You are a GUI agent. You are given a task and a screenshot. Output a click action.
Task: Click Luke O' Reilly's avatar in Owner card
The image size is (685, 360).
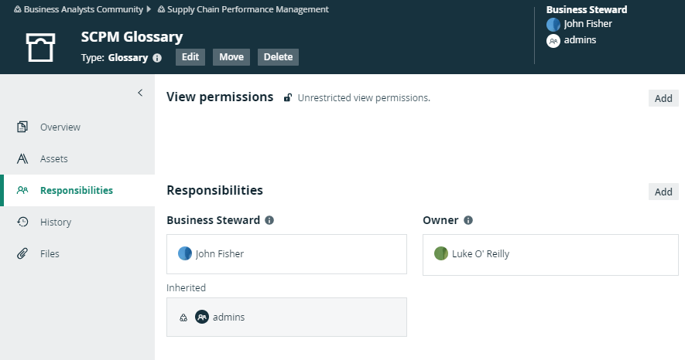441,253
